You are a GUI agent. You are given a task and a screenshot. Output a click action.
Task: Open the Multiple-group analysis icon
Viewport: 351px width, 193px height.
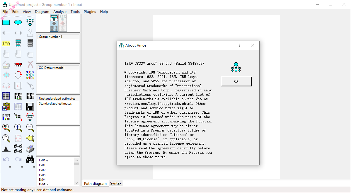pos(18,149)
